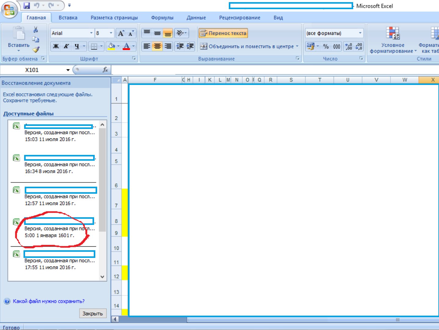Viewport: 439px width, 330px height.
Task: Apply percent style format
Action: click(x=326, y=46)
